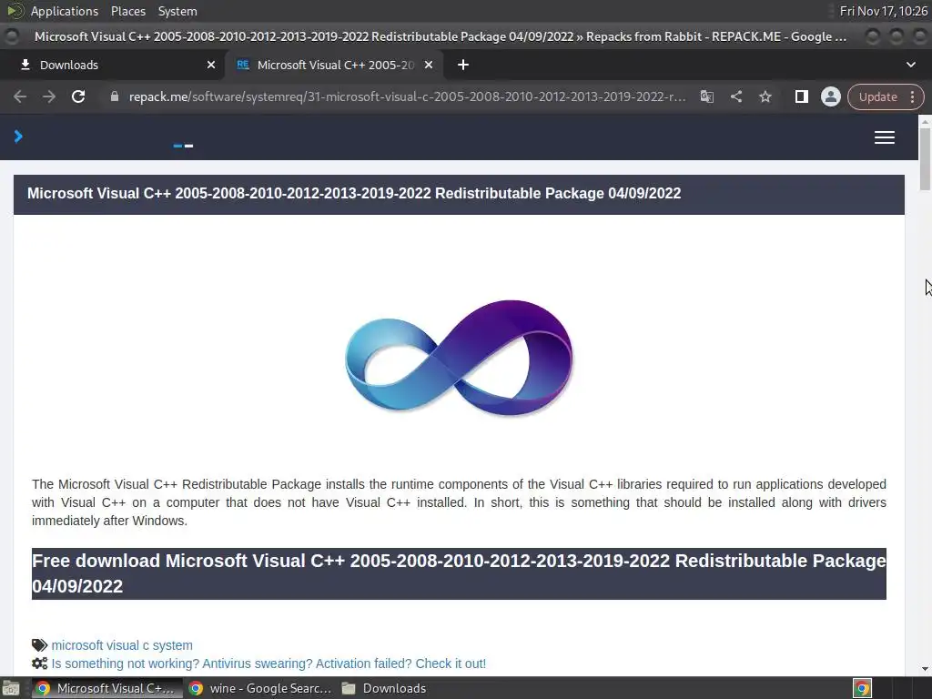Close the Microsoft Visual C++ tab
The width and height of the screenshot is (932, 699).
click(429, 65)
